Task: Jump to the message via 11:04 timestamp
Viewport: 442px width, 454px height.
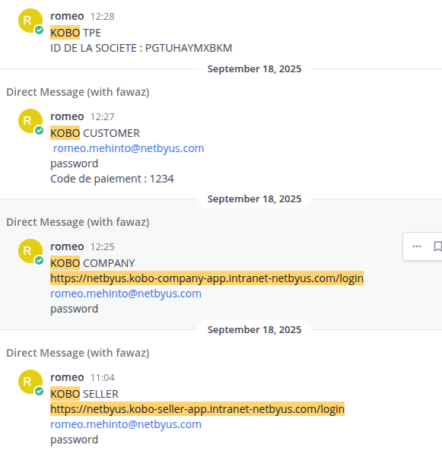Action: [x=102, y=378]
